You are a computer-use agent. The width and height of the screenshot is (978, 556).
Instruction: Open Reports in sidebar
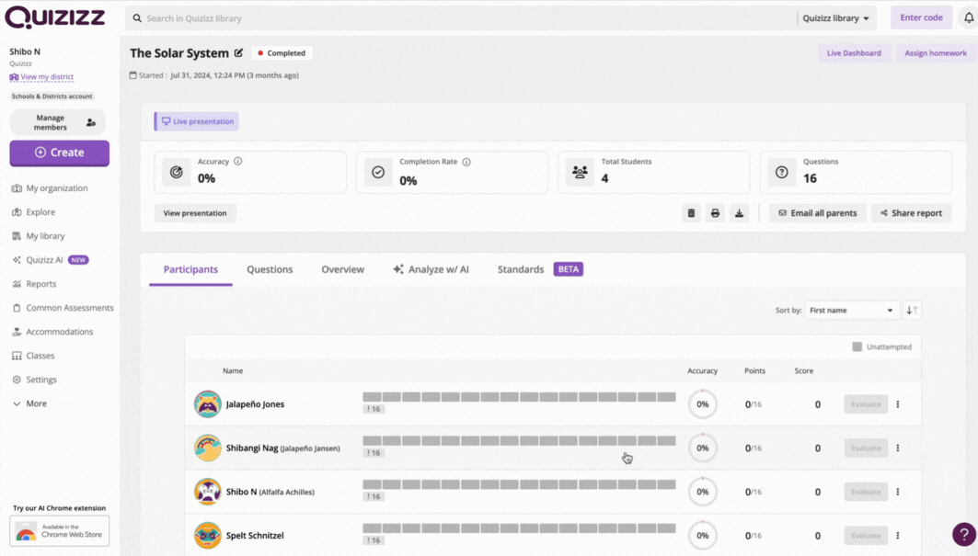[34, 284]
